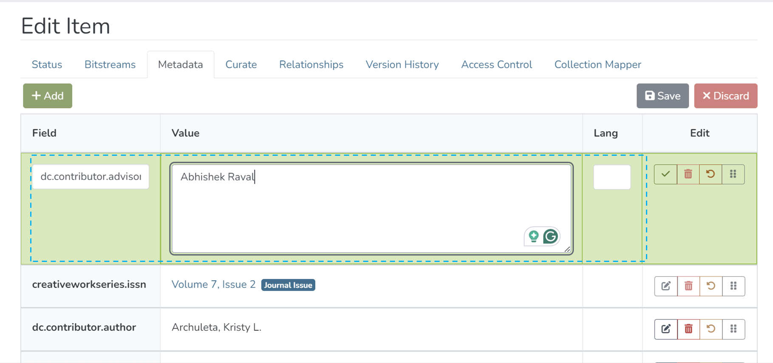Image resolution: width=773 pixels, height=363 pixels.
Task: Save the metadata changes
Action: click(662, 96)
